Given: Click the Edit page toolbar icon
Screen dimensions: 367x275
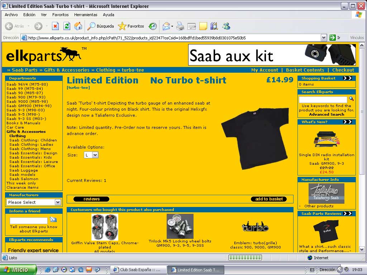Looking at the screenshot, I should 191,26.
